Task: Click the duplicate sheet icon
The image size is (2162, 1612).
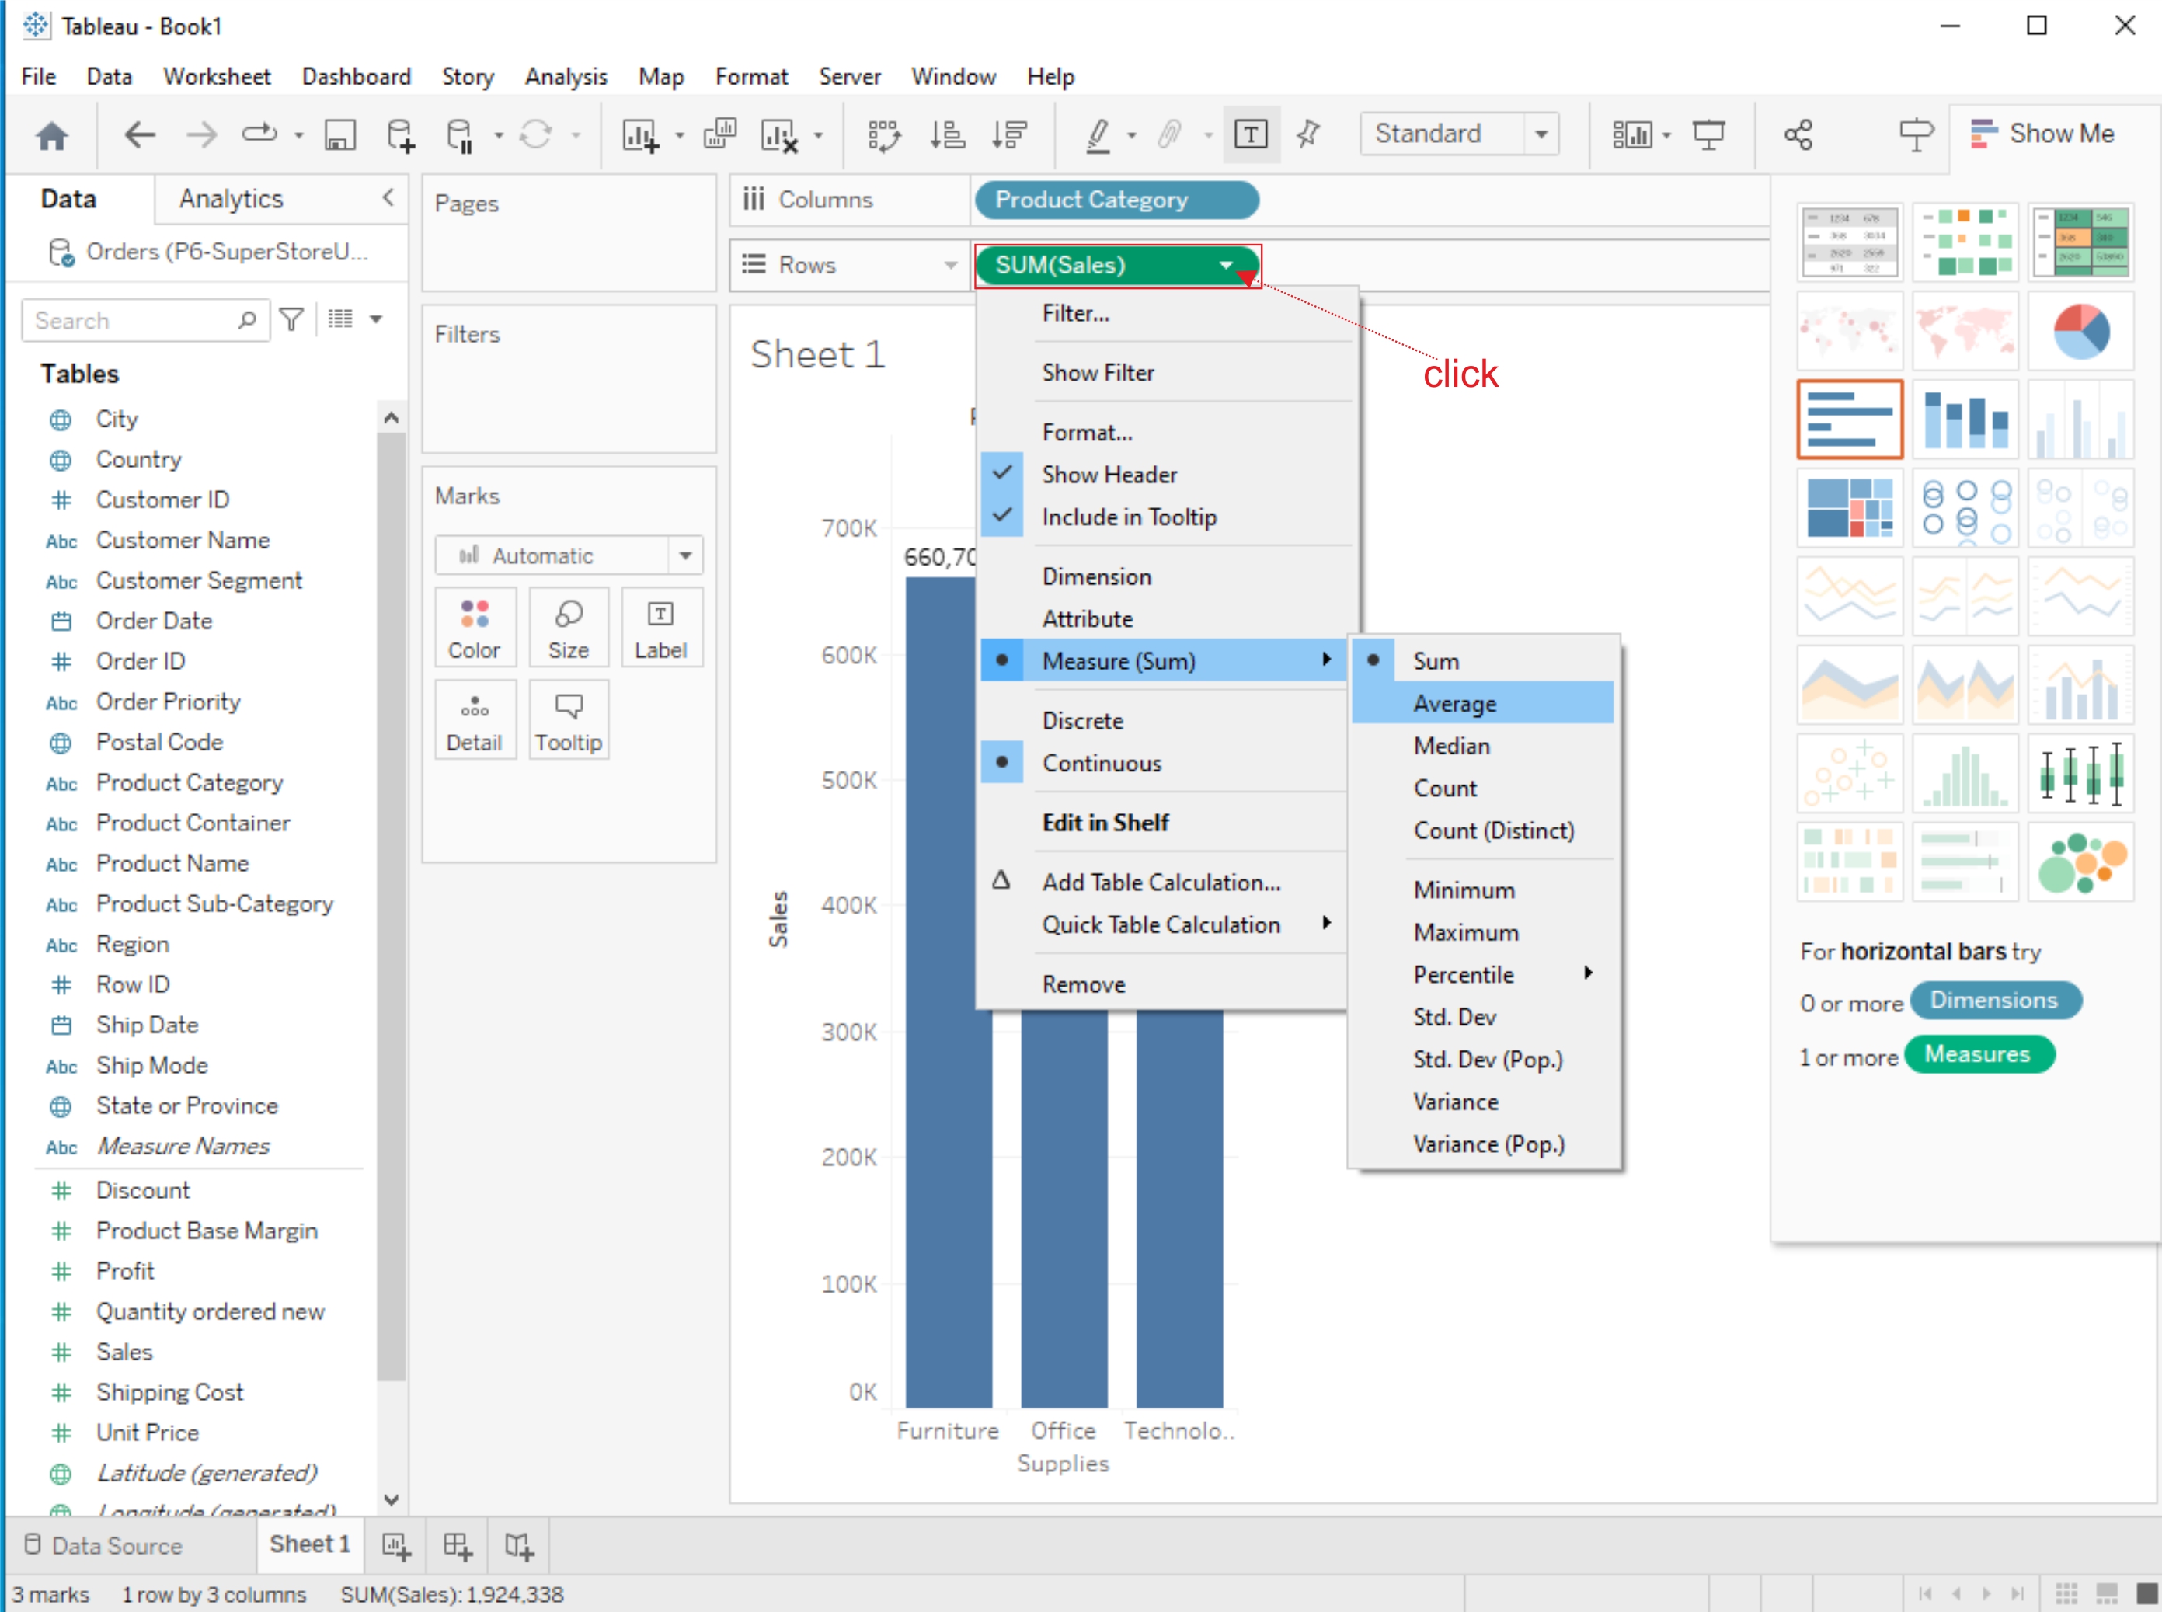Action: click(x=720, y=133)
